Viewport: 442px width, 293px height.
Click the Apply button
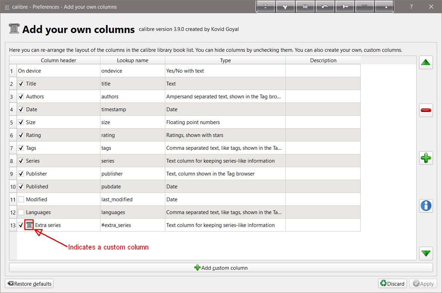pos(423,284)
